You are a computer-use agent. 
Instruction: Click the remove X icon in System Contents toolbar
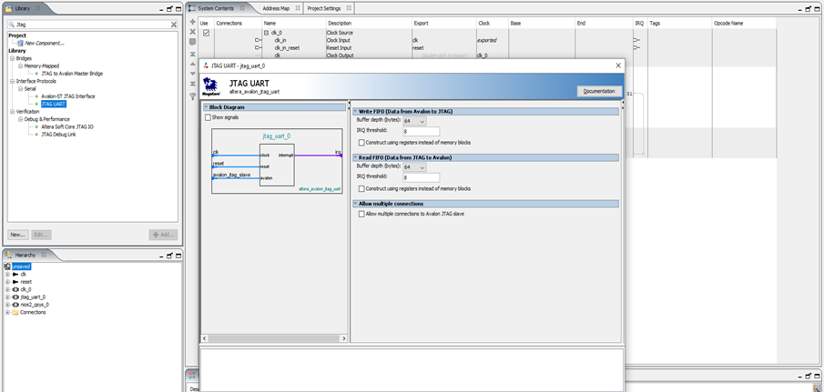pos(192,32)
